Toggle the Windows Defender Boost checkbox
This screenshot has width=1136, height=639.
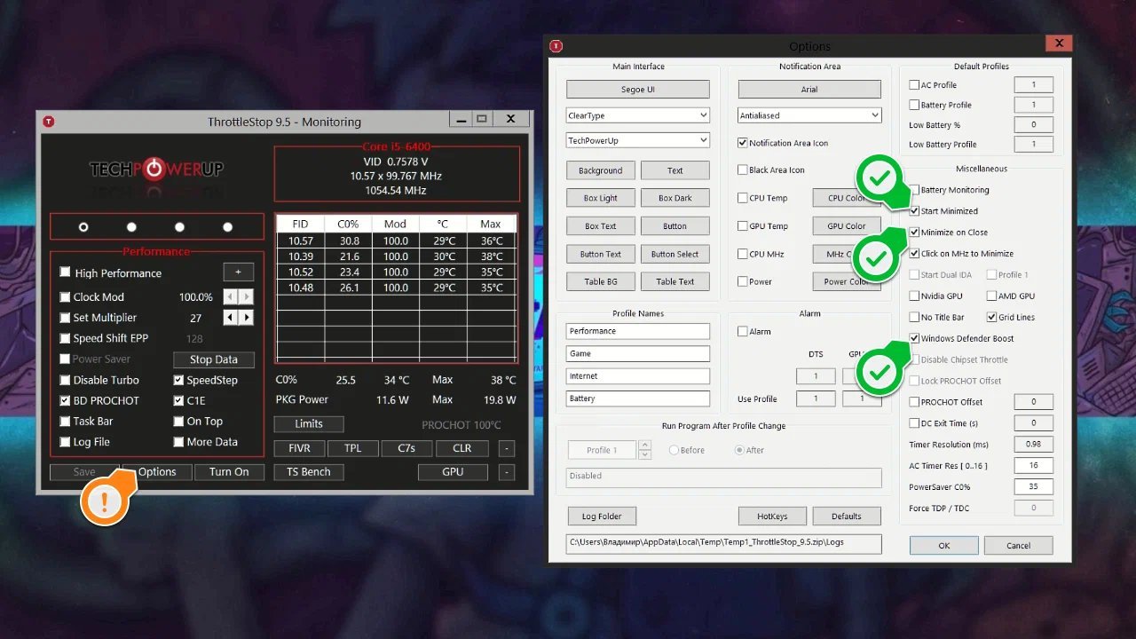(x=915, y=338)
